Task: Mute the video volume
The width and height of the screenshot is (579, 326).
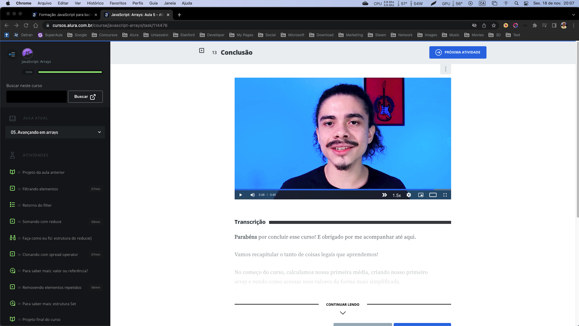Action: click(x=252, y=195)
